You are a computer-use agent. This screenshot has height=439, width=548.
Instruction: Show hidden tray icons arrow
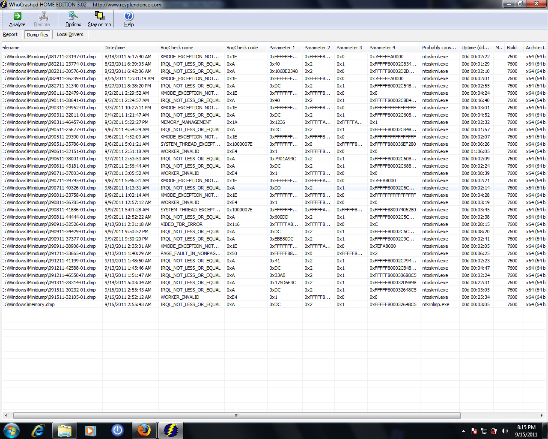click(x=463, y=431)
